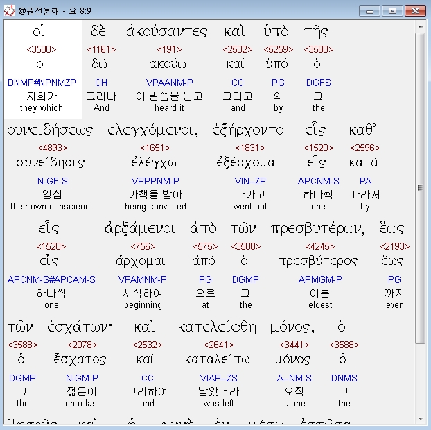The width and height of the screenshot is (431, 430).
Task: Select the Greek word πρεσβυτέρων
Action: pos(318,229)
